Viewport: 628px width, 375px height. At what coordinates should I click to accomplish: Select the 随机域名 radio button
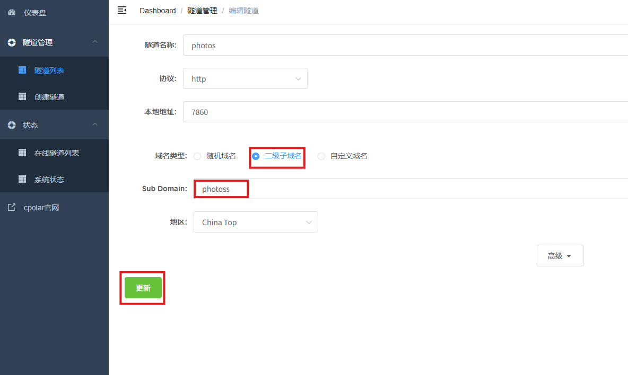(x=197, y=156)
